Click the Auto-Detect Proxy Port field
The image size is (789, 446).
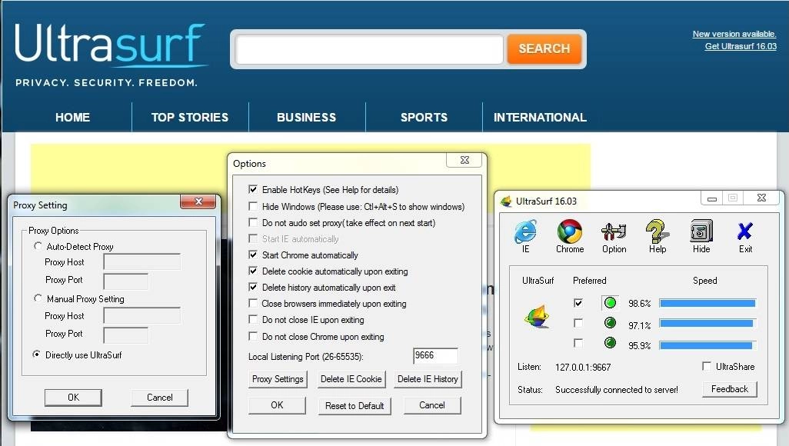pyautogui.click(x=126, y=281)
